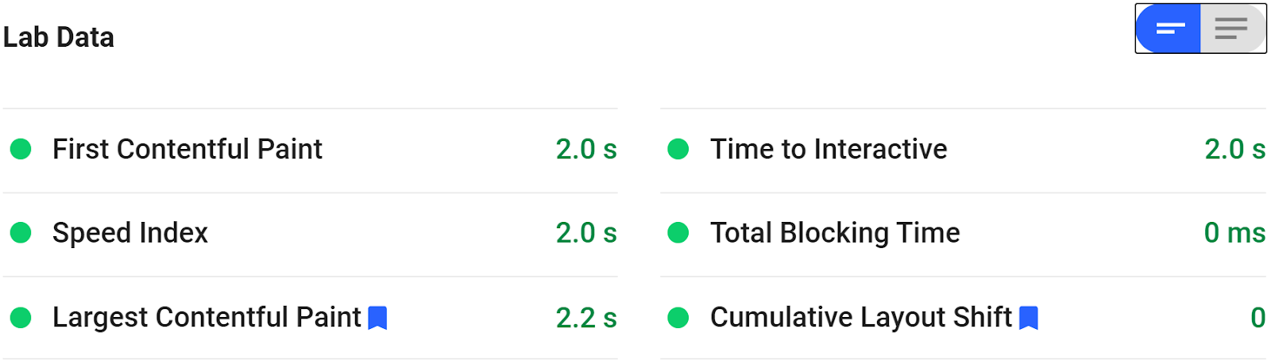1271x363 pixels.
Task: Click the 2.2 s Largest Contentful Paint value
Action: (x=586, y=318)
